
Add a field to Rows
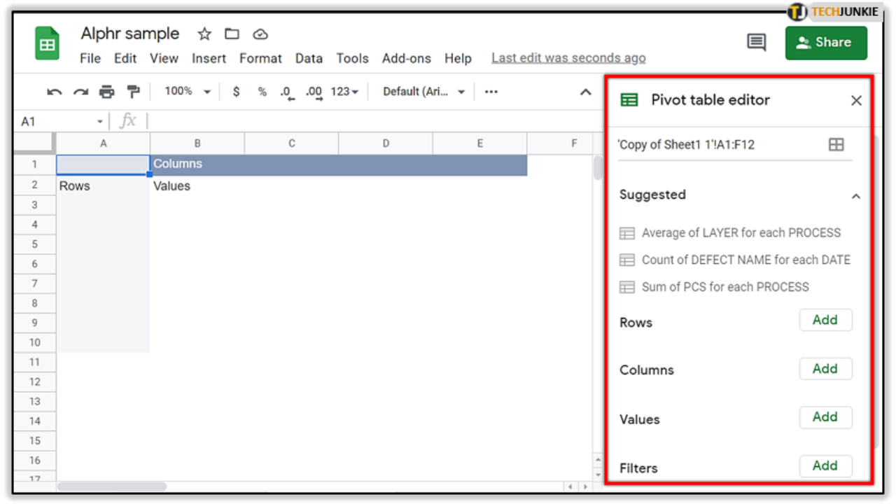[x=825, y=320]
